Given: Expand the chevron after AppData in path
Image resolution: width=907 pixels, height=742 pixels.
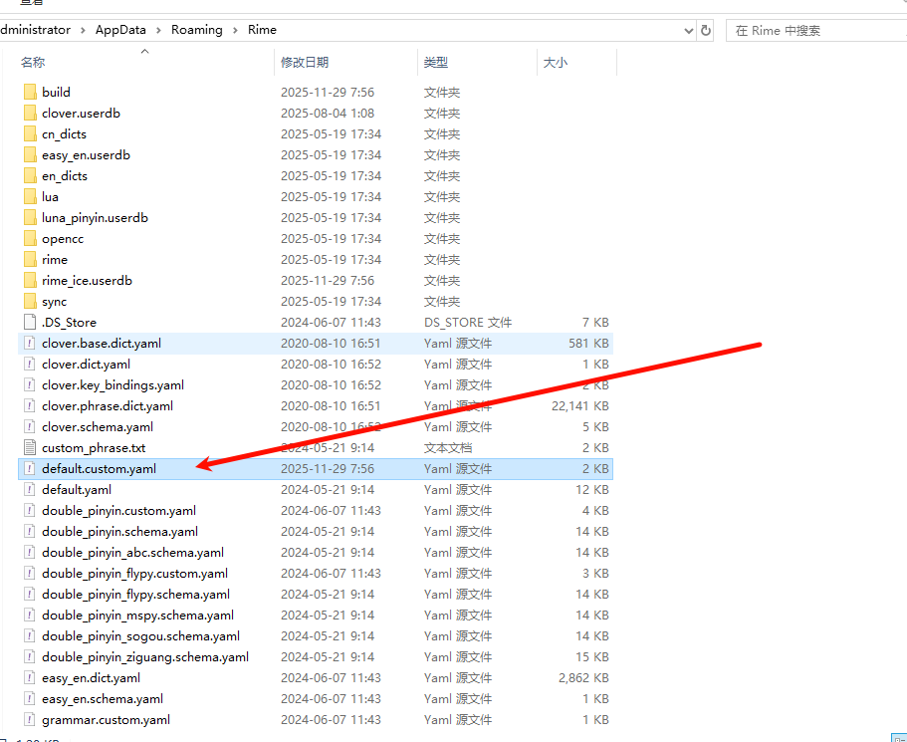Looking at the screenshot, I should pyautogui.click(x=158, y=30).
